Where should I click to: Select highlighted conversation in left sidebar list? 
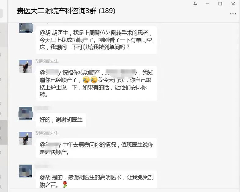(x=4, y=132)
